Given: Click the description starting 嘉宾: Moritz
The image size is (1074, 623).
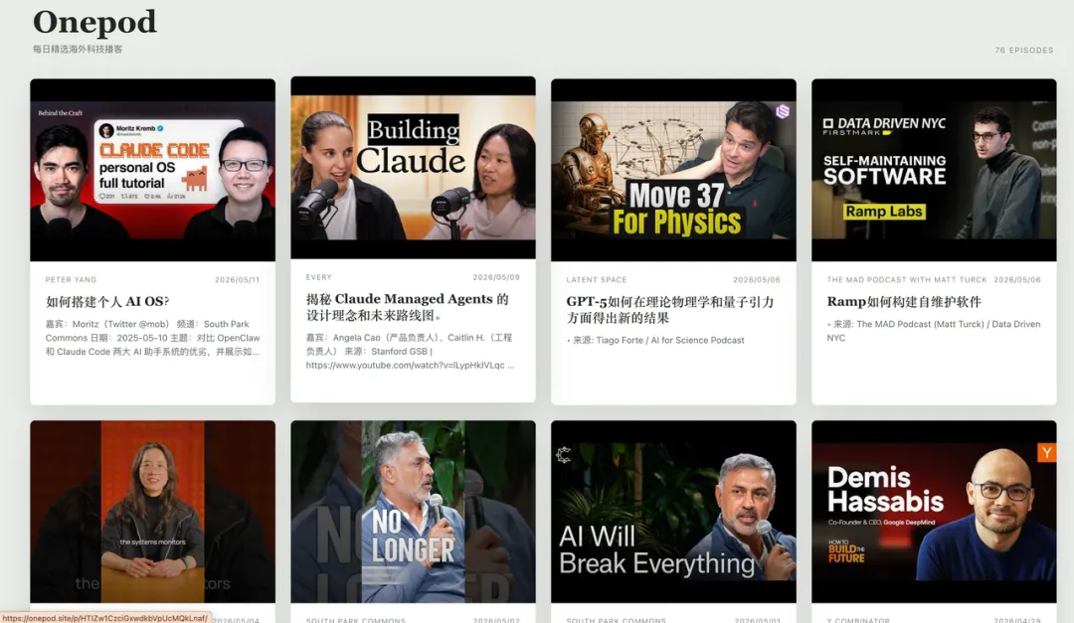Looking at the screenshot, I should (153, 338).
